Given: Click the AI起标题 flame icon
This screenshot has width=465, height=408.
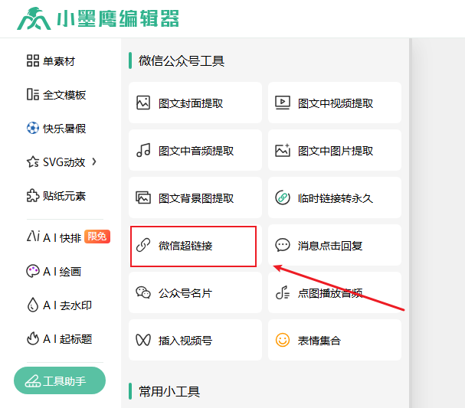Looking at the screenshot, I should pos(33,338).
